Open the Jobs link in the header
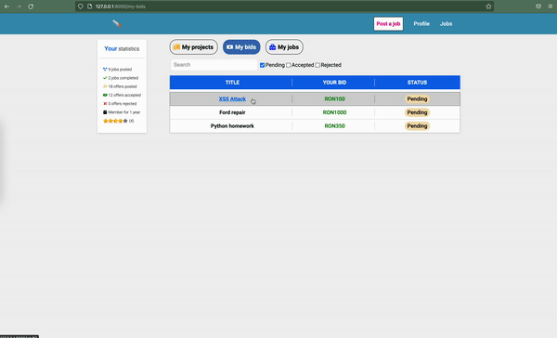Image resolution: width=557 pixels, height=338 pixels. [447, 24]
